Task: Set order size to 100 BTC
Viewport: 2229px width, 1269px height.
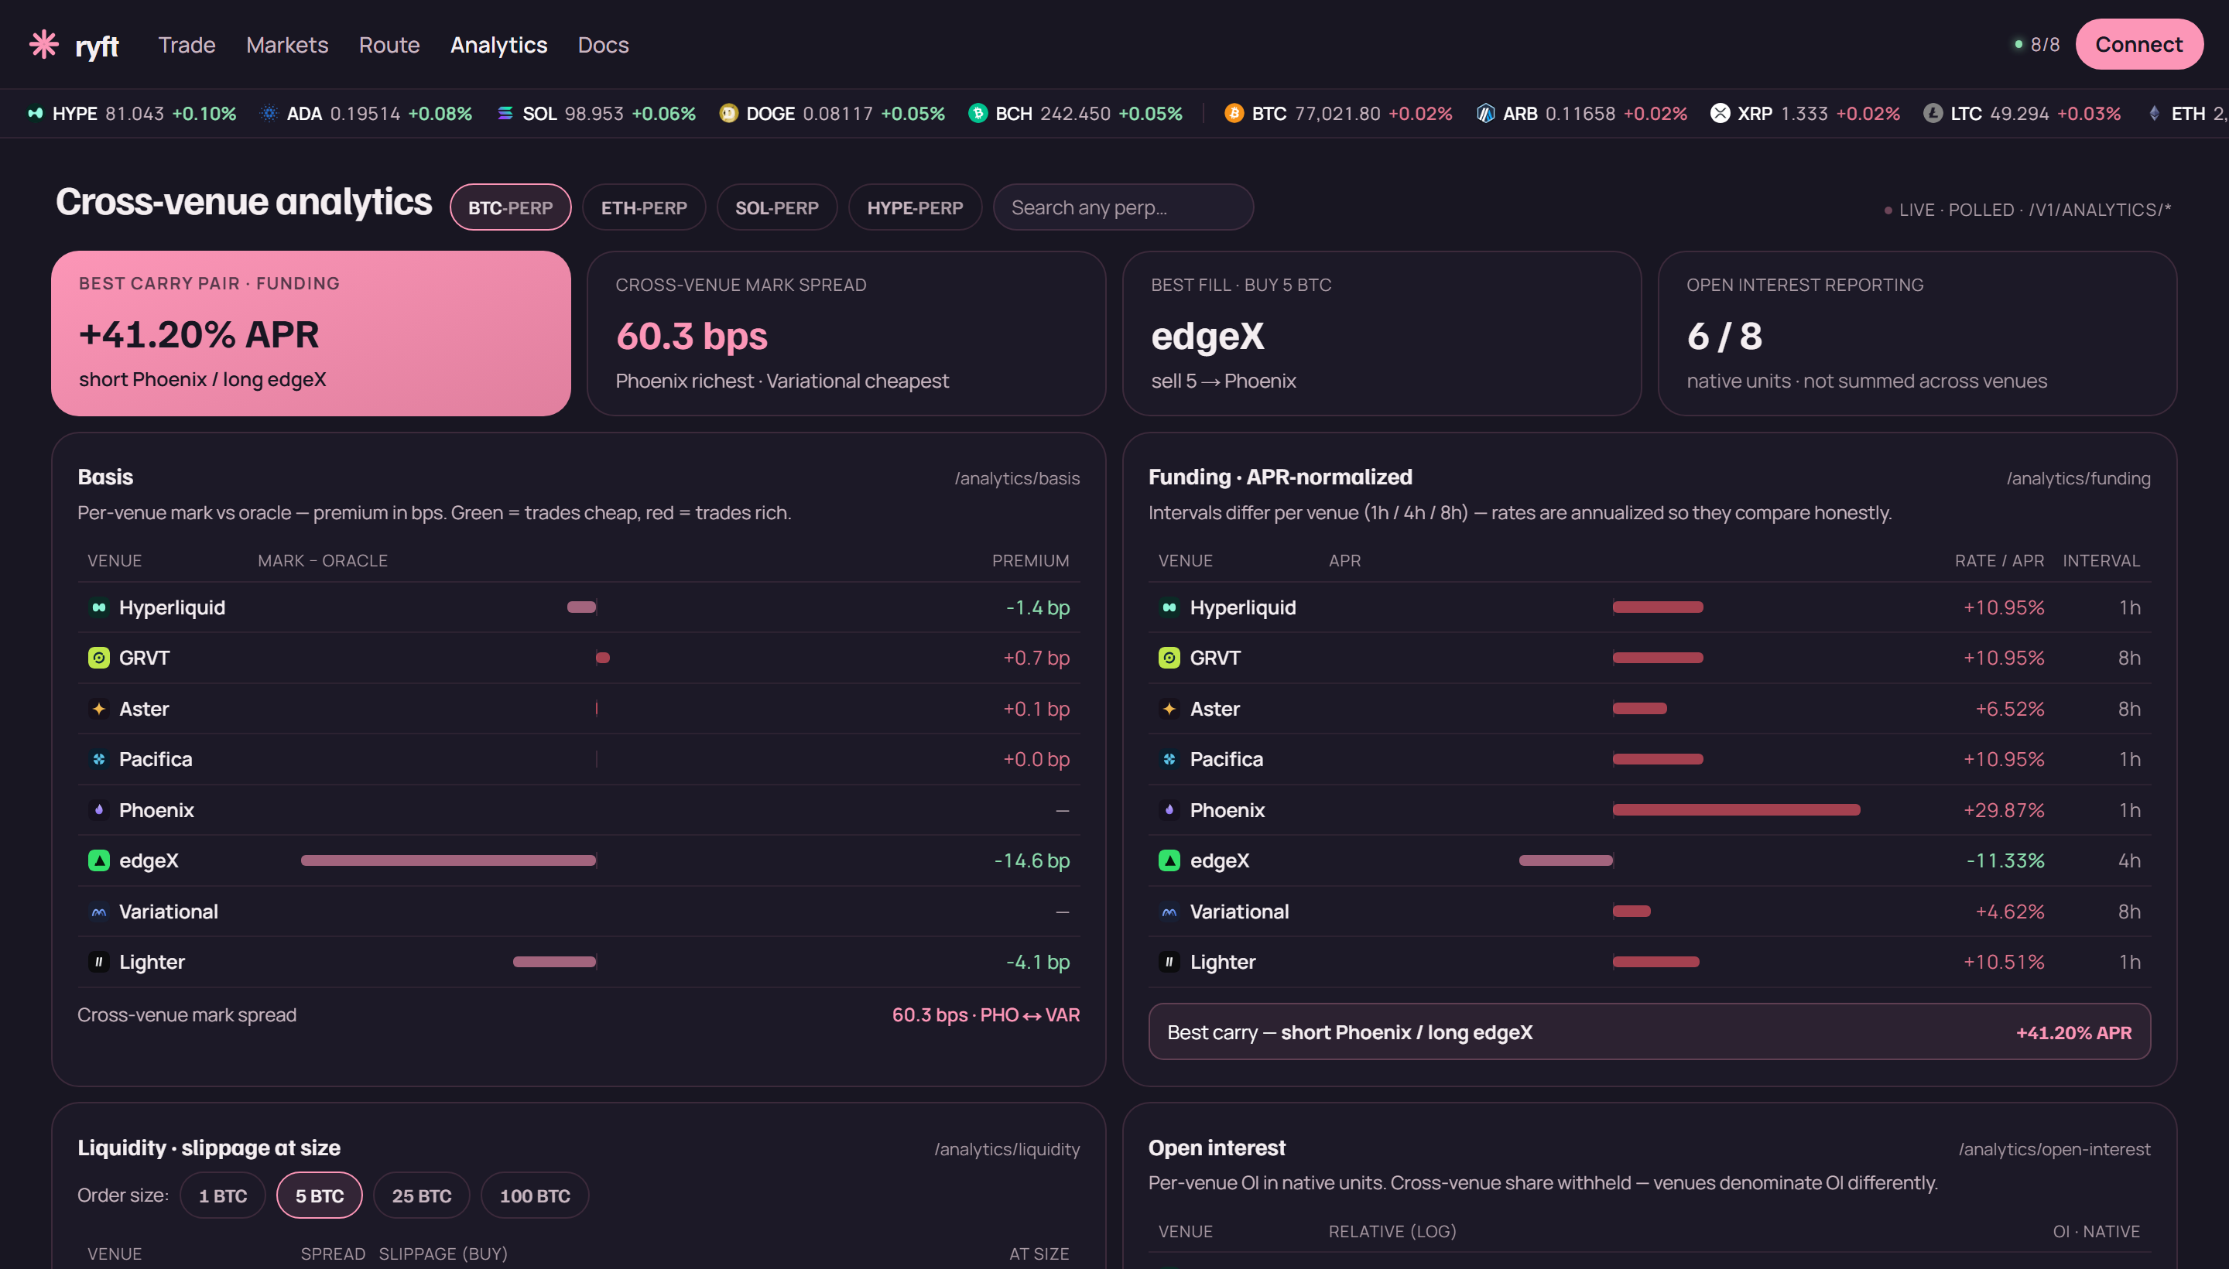Action: point(536,1195)
